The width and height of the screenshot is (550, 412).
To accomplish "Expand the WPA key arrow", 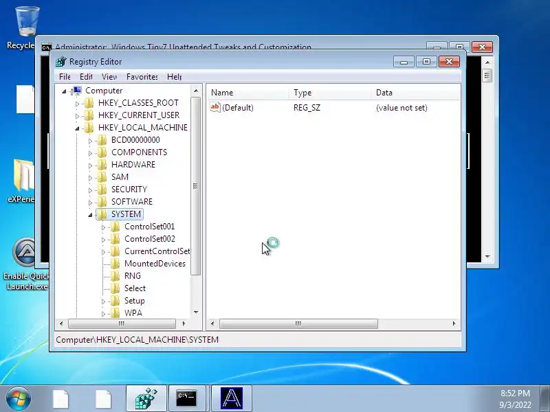I will tap(103, 314).
